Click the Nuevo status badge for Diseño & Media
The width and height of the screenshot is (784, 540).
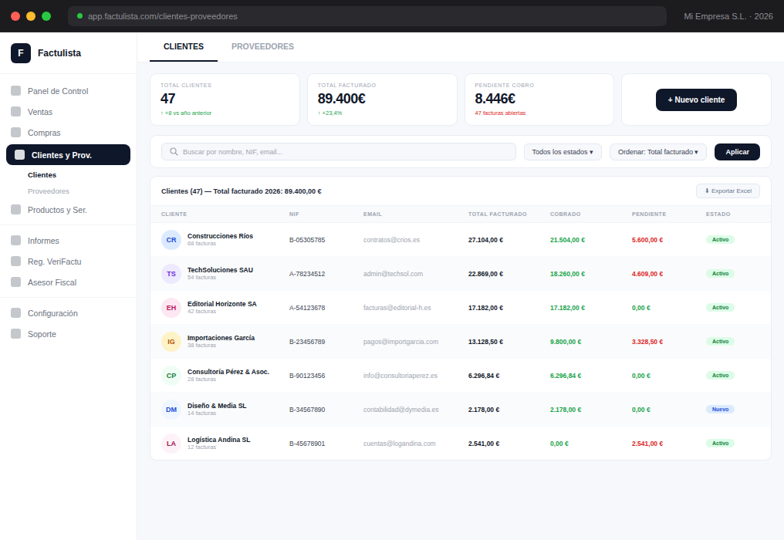pyautogui.click(x=720, y=410)
